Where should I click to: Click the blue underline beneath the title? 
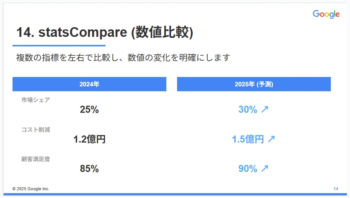pos(59,46)
